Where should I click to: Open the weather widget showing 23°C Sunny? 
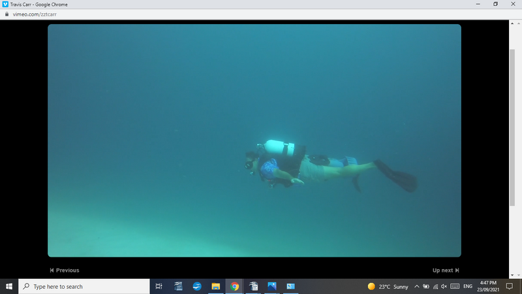tap(388, 286)
